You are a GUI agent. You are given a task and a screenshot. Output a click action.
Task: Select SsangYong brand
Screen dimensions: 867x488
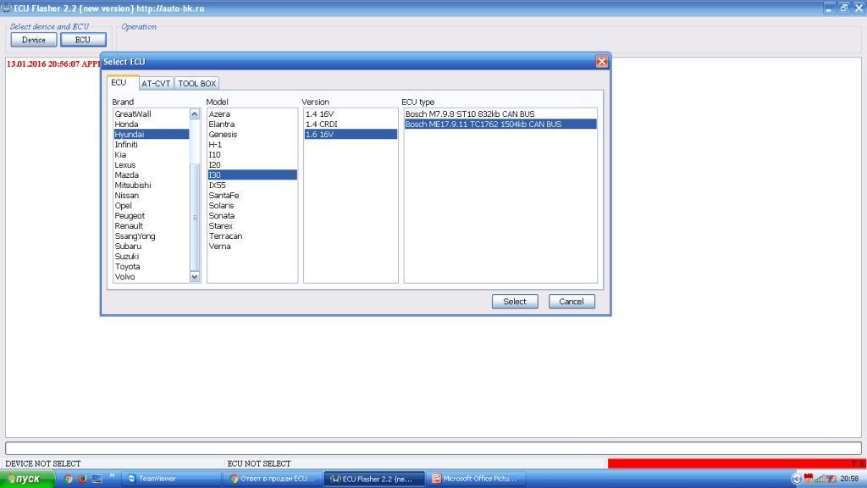pos(151,236)
